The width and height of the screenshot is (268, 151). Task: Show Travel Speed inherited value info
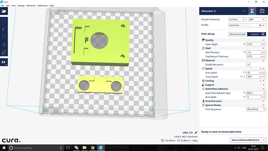(244, 77)
